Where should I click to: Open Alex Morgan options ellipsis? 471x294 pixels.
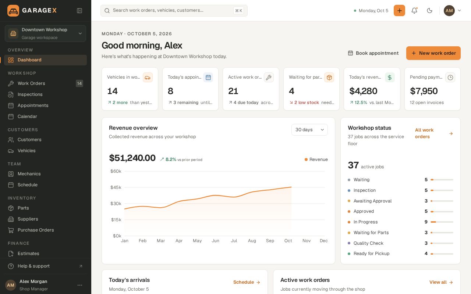tap(80, 285)
